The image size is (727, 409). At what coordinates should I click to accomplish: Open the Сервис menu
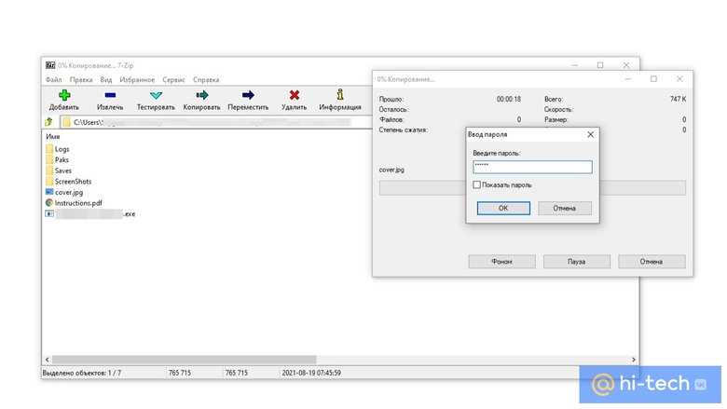pos(174,80)
